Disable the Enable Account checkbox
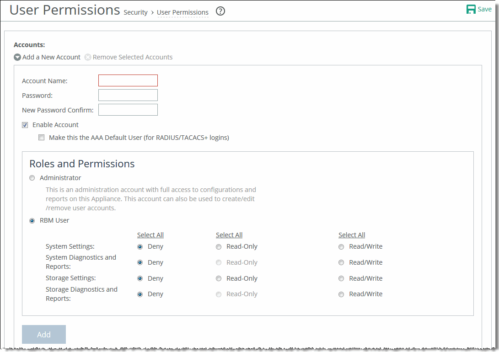This screenshot has height=352, width=499. [x=25, y=124]
